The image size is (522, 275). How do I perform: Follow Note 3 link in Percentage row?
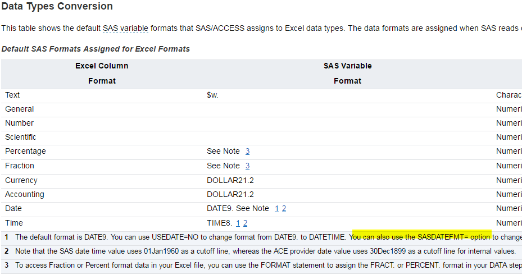tap(247, 152)
